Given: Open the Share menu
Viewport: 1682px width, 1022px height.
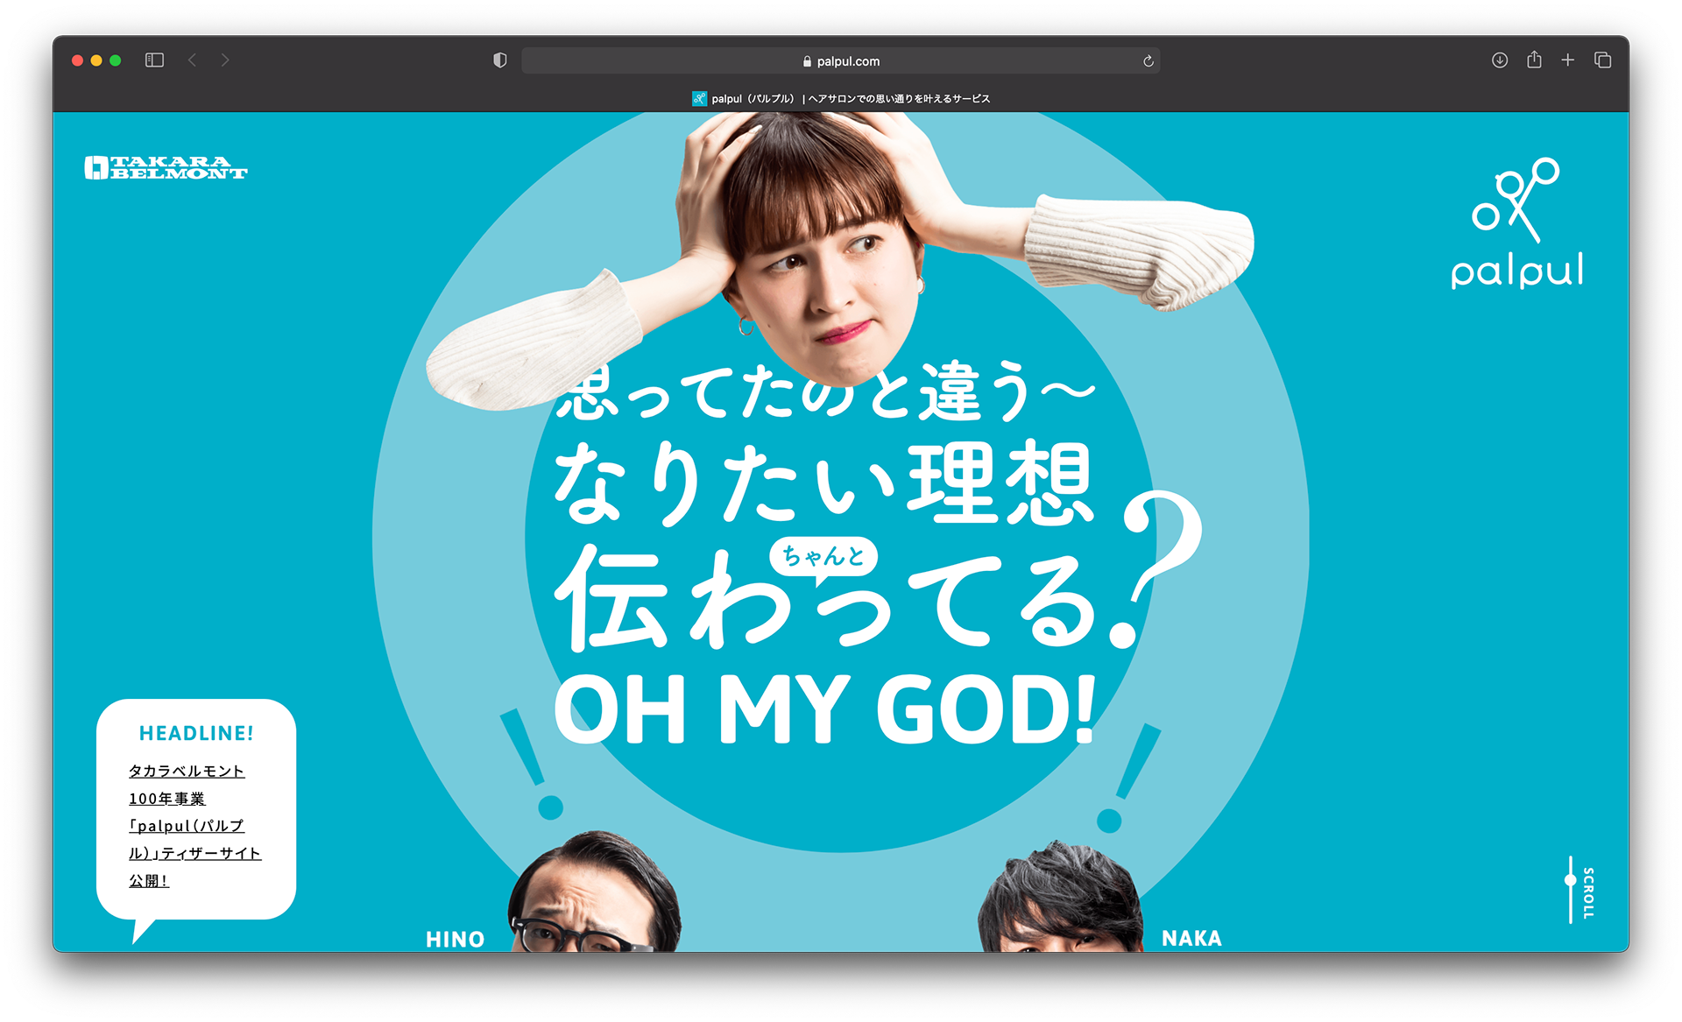Looking at the screenshot, I should [x=1534, y=59].
